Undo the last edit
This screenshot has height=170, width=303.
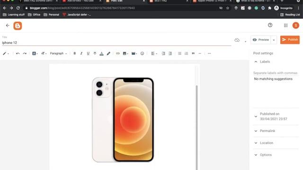click(x=18, y=53)
